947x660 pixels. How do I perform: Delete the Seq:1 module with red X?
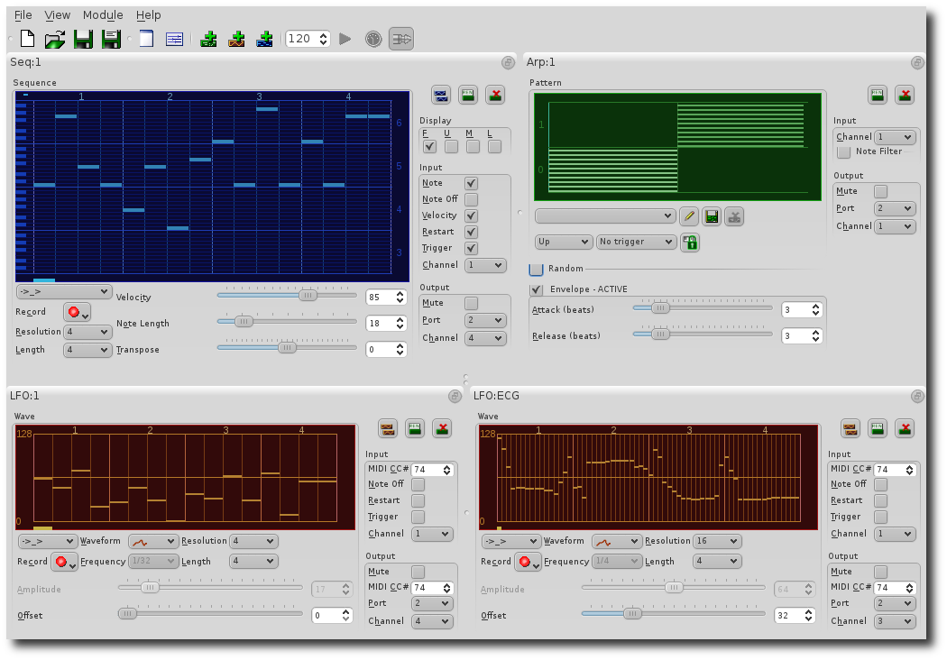495,95
